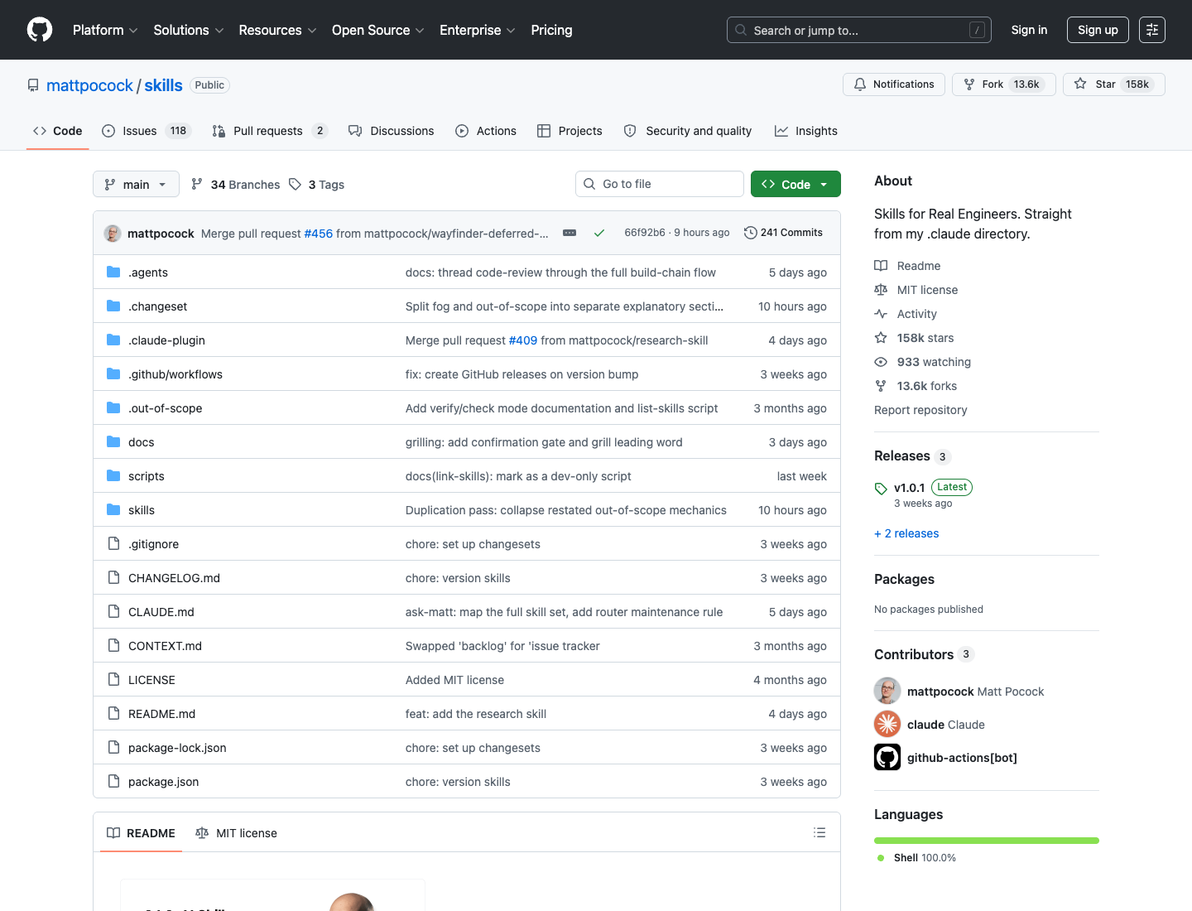The width and height of the screenshot is (1192, 911).
Task: Click the claude contributor avatar
Action: click(887, 724)
